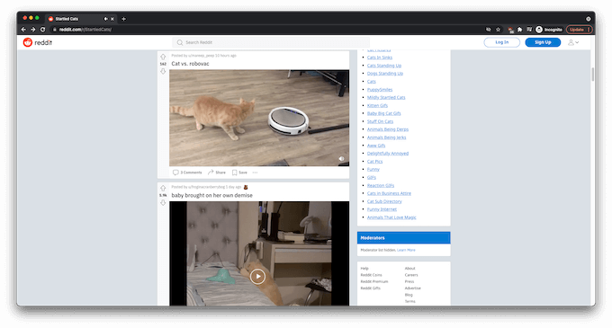Viewport: 612px width, 328px height.
Task: Bookmark this page with the star icon
Action: [x=498, y=30]
